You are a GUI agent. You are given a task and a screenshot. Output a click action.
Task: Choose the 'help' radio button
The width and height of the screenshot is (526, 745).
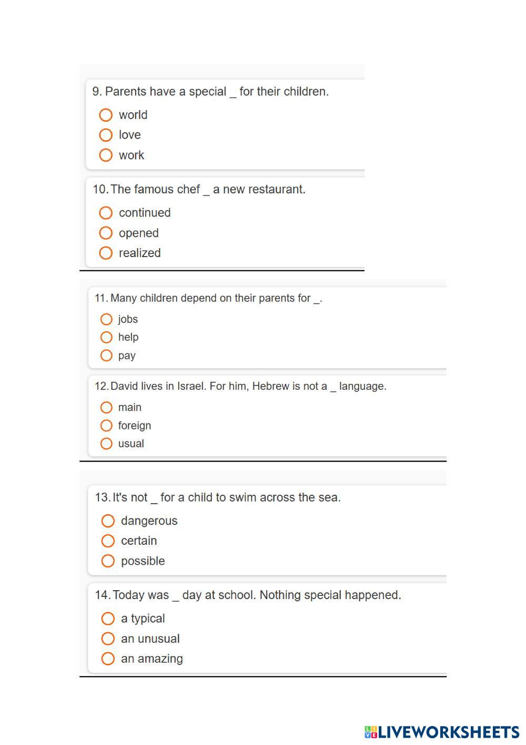tap(106, 337)
